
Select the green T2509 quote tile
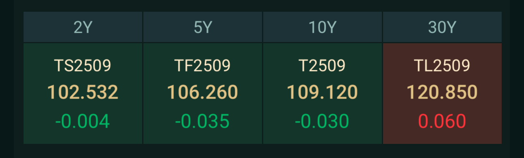(323, 93)
